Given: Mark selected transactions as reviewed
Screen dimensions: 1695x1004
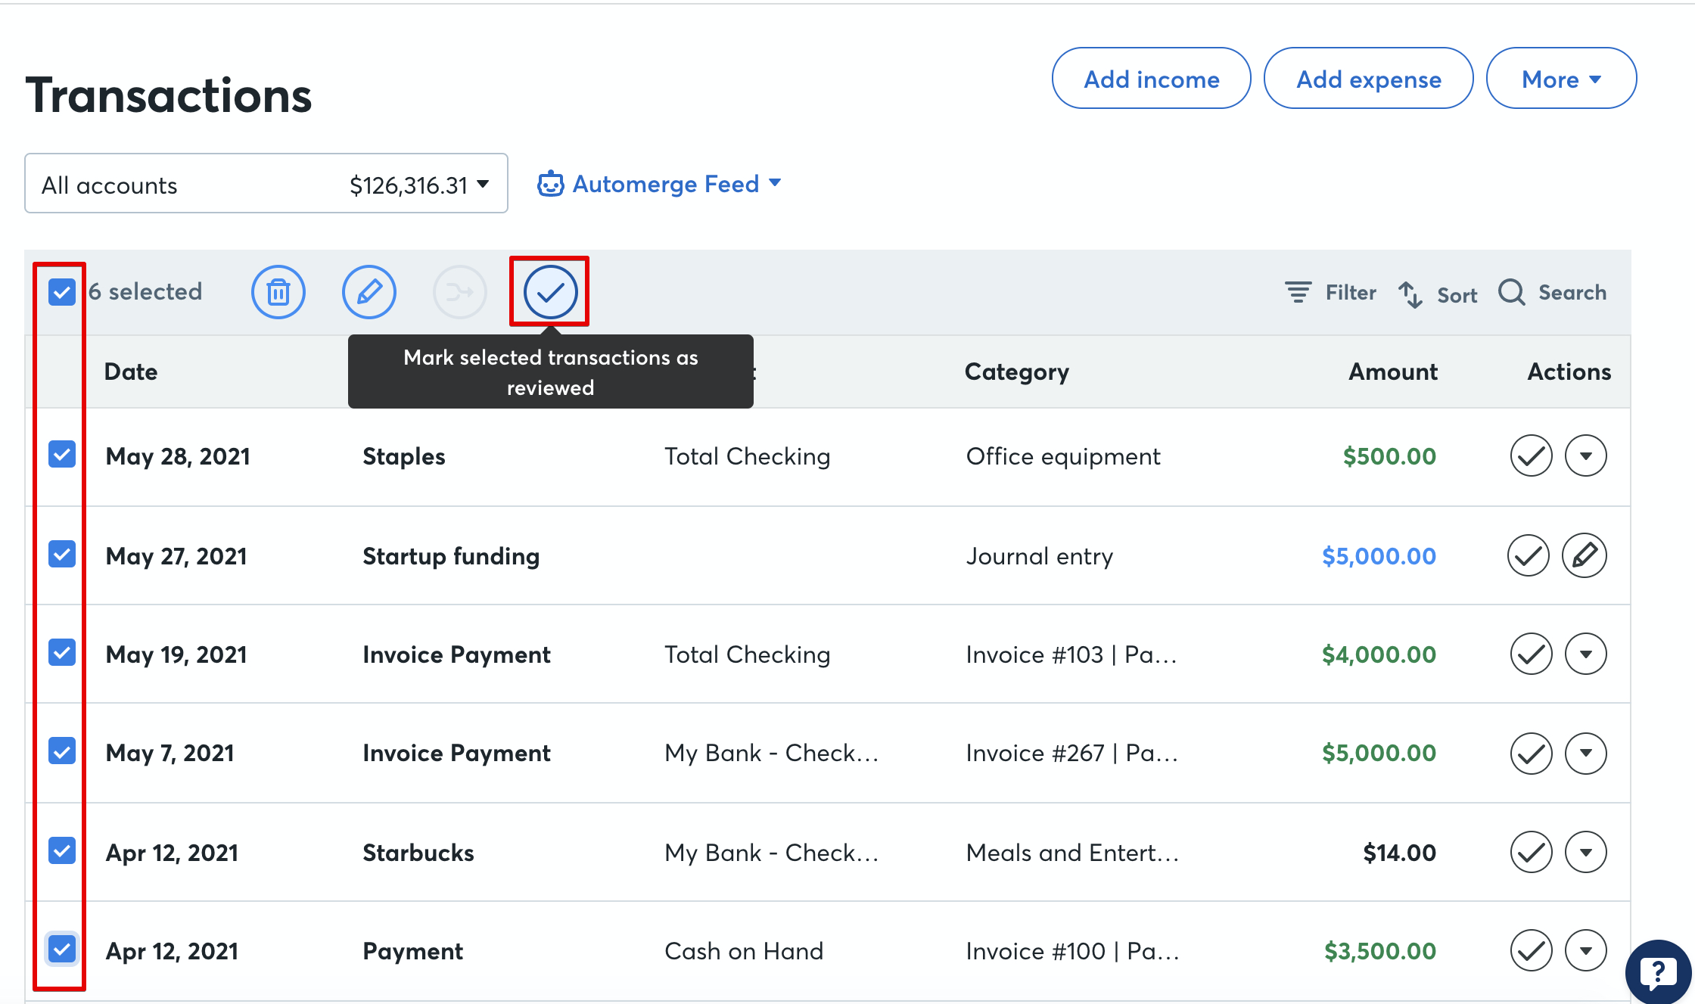Looking at the screenshot, I should pos(550,292).
